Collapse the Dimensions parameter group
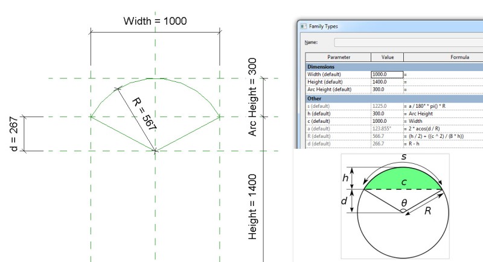 tap(322, 66)
